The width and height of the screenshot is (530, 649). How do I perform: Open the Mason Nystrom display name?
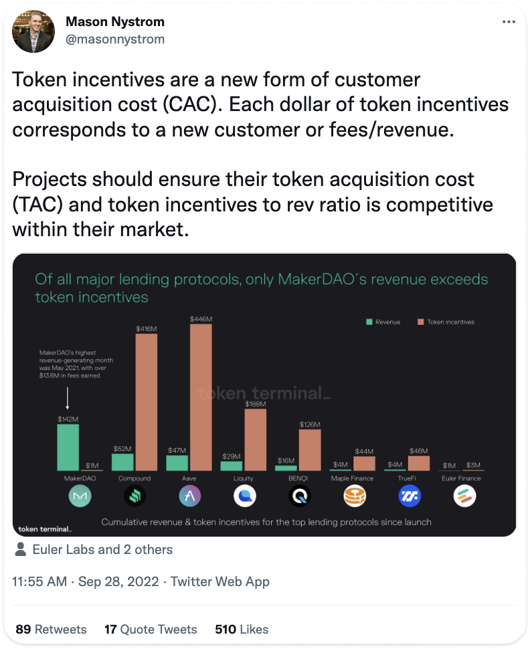point(115,21)
